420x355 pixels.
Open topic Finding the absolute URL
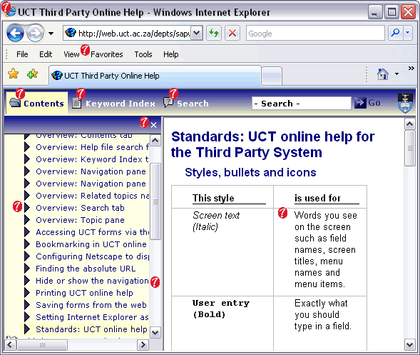coord(86,269)
